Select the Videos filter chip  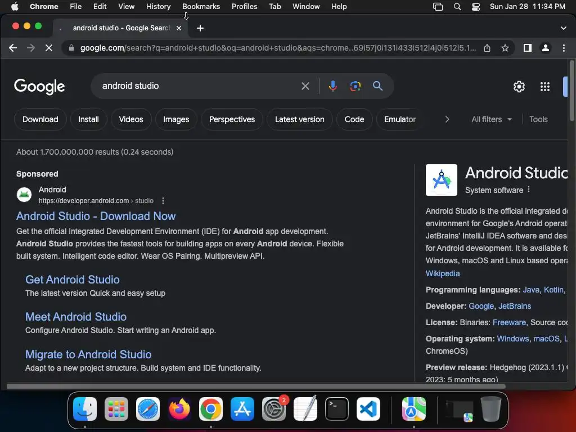pos(131,119)
